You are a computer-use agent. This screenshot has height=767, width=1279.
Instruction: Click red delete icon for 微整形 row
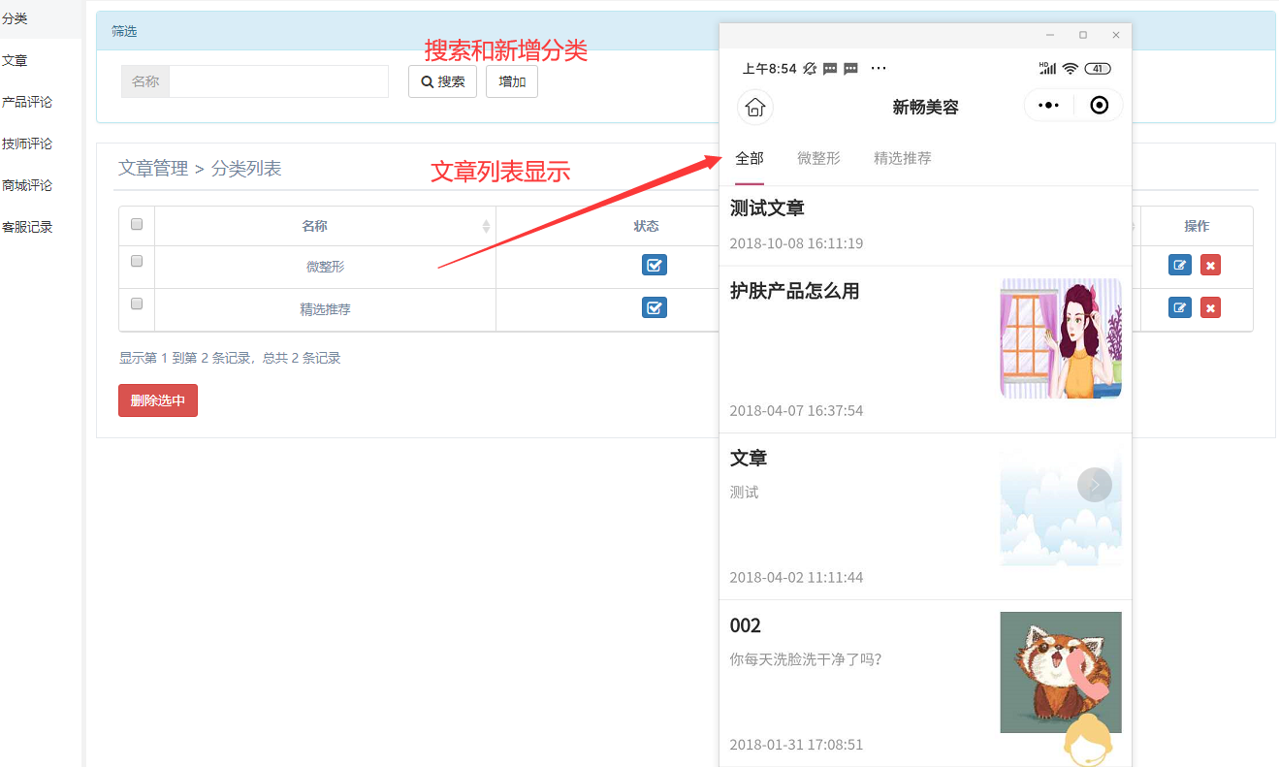point(1210,266)
